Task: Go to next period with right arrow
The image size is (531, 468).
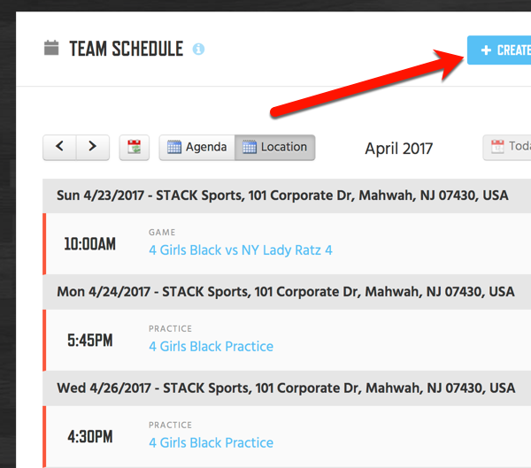Action: (x=93, y=147)
